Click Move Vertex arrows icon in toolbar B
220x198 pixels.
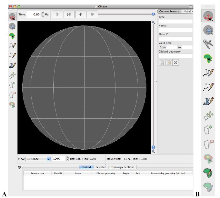tap(208, 115)
